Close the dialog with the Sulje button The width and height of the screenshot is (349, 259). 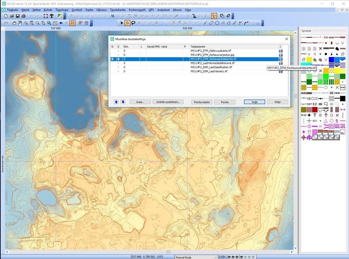click(x=254, y=102)
